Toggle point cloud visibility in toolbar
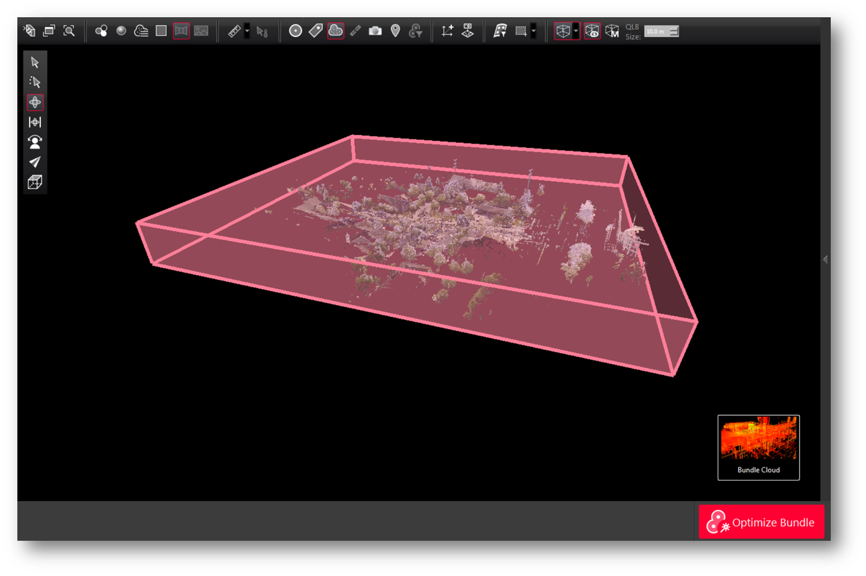This screenshot has width=866, height=576. (335, 31)
